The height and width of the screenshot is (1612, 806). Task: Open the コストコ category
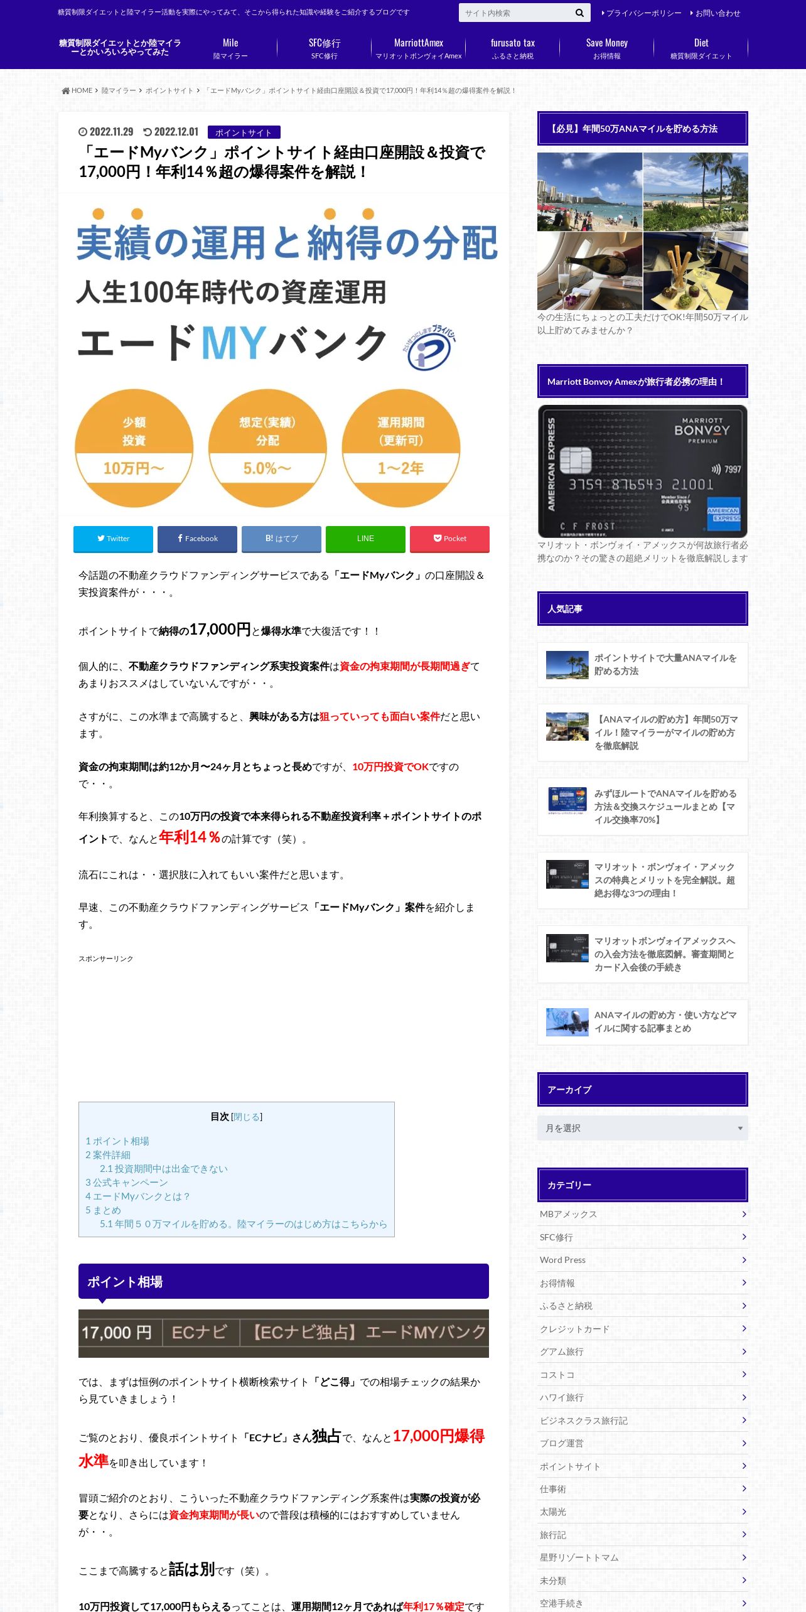[642, 1375]
